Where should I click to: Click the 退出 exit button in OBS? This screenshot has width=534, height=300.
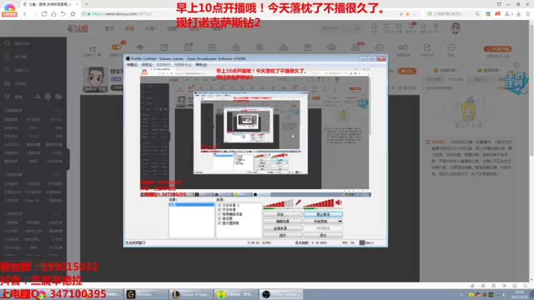(x=323, y=235)
